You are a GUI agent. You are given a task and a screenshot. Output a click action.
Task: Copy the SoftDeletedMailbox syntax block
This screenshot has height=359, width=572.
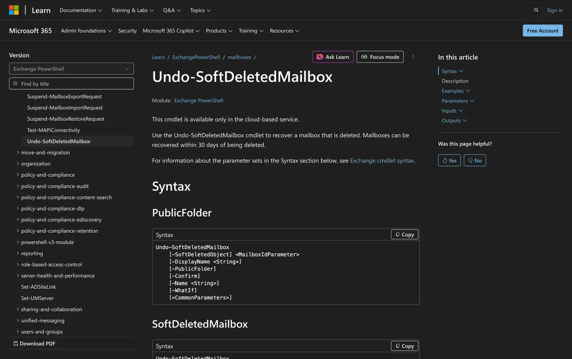(x=405, y=346)
